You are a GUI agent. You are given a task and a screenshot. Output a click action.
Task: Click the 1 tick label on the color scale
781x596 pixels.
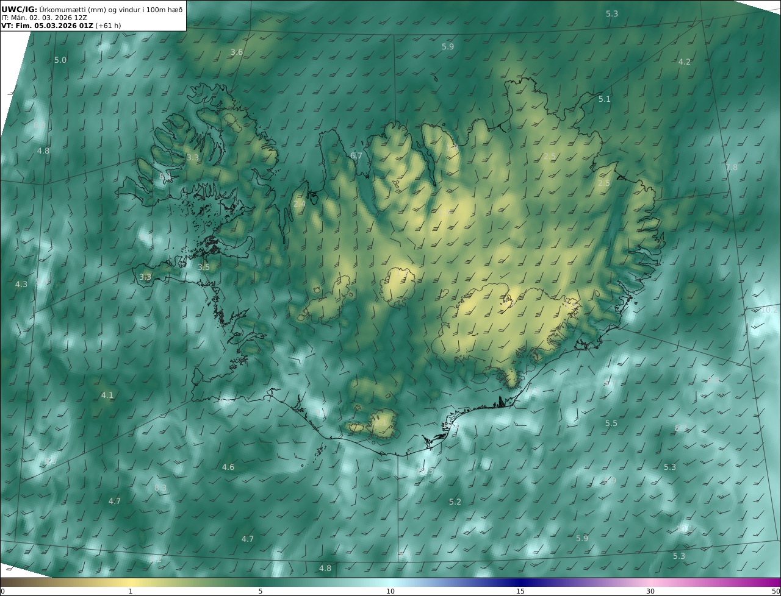tap(131, 591)
